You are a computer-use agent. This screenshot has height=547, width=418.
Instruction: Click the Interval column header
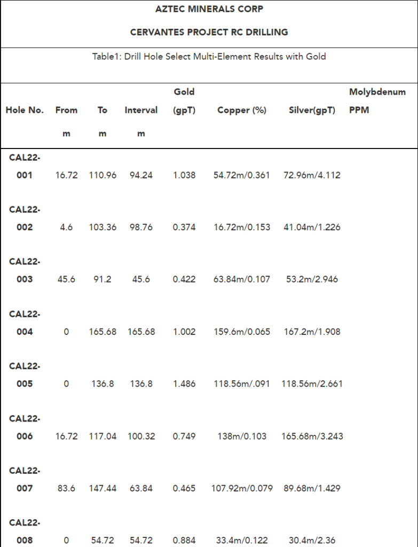click(x=141, y=110)
